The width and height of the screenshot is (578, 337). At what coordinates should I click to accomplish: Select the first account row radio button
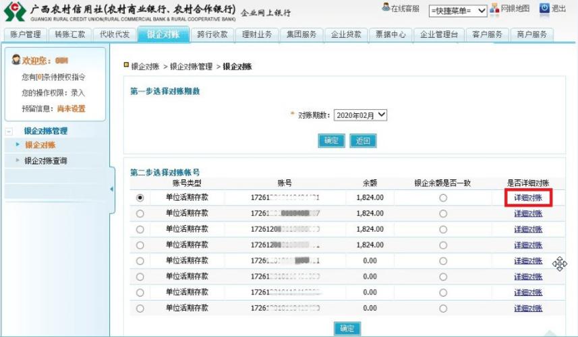pos(140,197)
